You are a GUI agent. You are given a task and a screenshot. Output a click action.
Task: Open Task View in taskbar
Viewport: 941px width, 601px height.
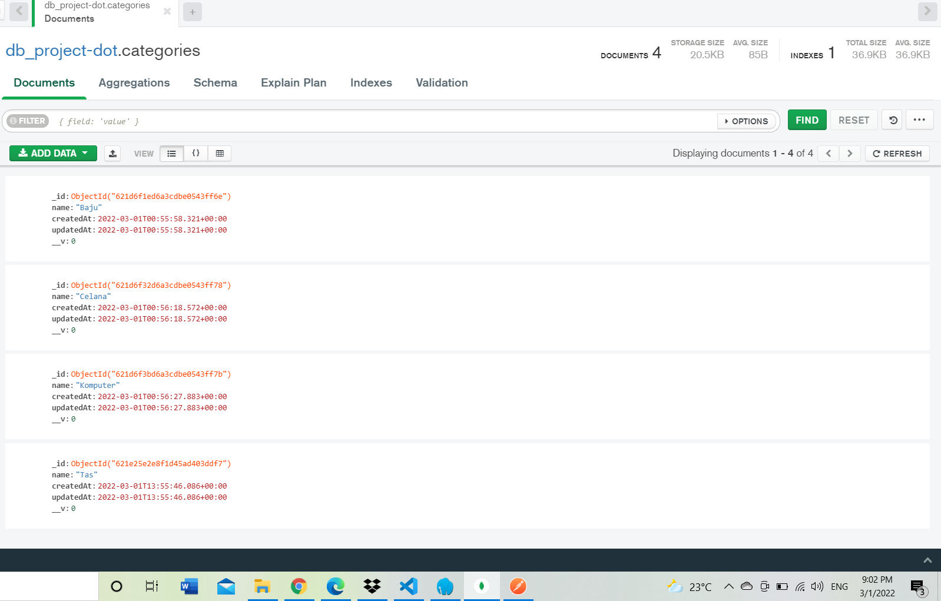click(152, 586)
